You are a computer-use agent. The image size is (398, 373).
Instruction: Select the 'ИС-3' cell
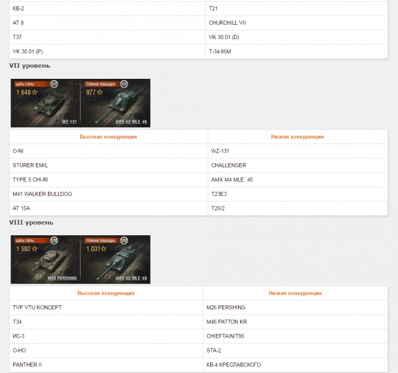(x=106, y=336)
